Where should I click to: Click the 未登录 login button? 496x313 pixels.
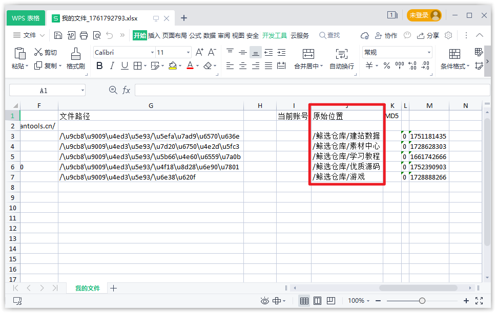coord(423,15)
